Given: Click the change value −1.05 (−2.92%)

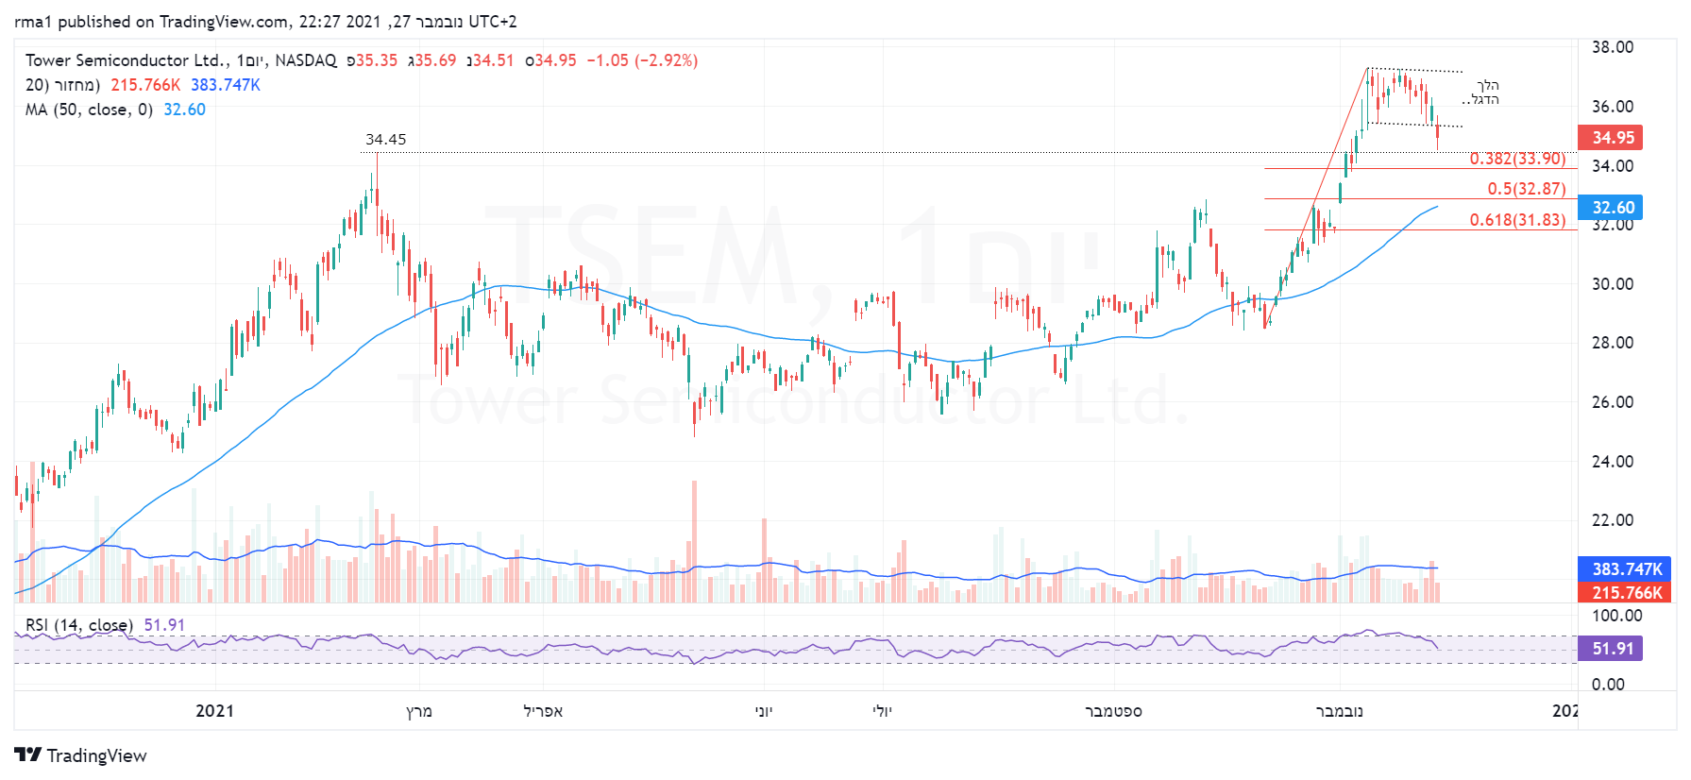Looking at the screenshot, I should pyautogui.click(x=642, y=60).
